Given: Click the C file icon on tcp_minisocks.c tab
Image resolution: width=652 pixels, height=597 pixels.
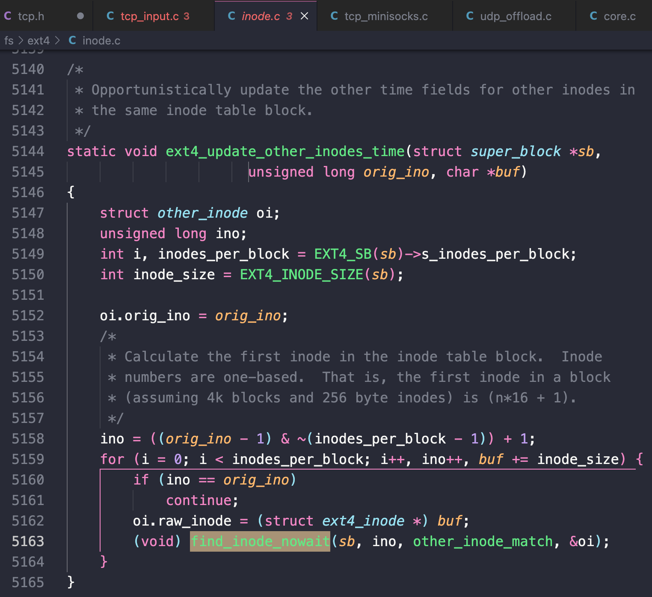Looking at the screenshot, I should pyautogui.click(x=335, y=16).
